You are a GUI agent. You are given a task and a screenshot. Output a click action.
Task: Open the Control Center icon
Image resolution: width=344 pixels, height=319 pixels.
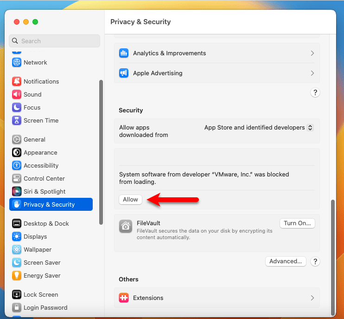point(17,178)
